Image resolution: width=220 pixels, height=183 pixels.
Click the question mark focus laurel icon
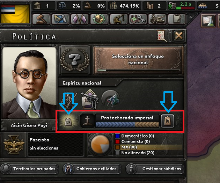click(x=75, y=60)
